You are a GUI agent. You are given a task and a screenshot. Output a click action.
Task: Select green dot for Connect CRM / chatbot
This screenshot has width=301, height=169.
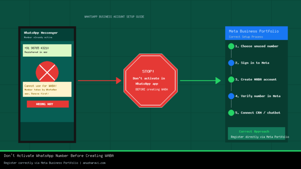[x=231, y=113]
